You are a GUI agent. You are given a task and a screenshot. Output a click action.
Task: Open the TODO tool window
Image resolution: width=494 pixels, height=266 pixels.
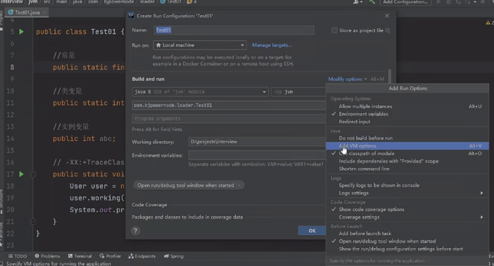[x=17, y=256]
